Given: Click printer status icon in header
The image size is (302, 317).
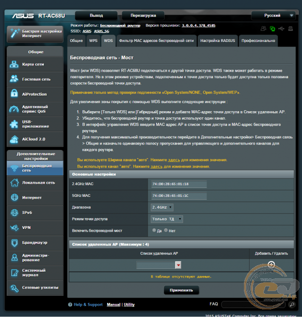Looking at the screenshot, I should [291, 29].
